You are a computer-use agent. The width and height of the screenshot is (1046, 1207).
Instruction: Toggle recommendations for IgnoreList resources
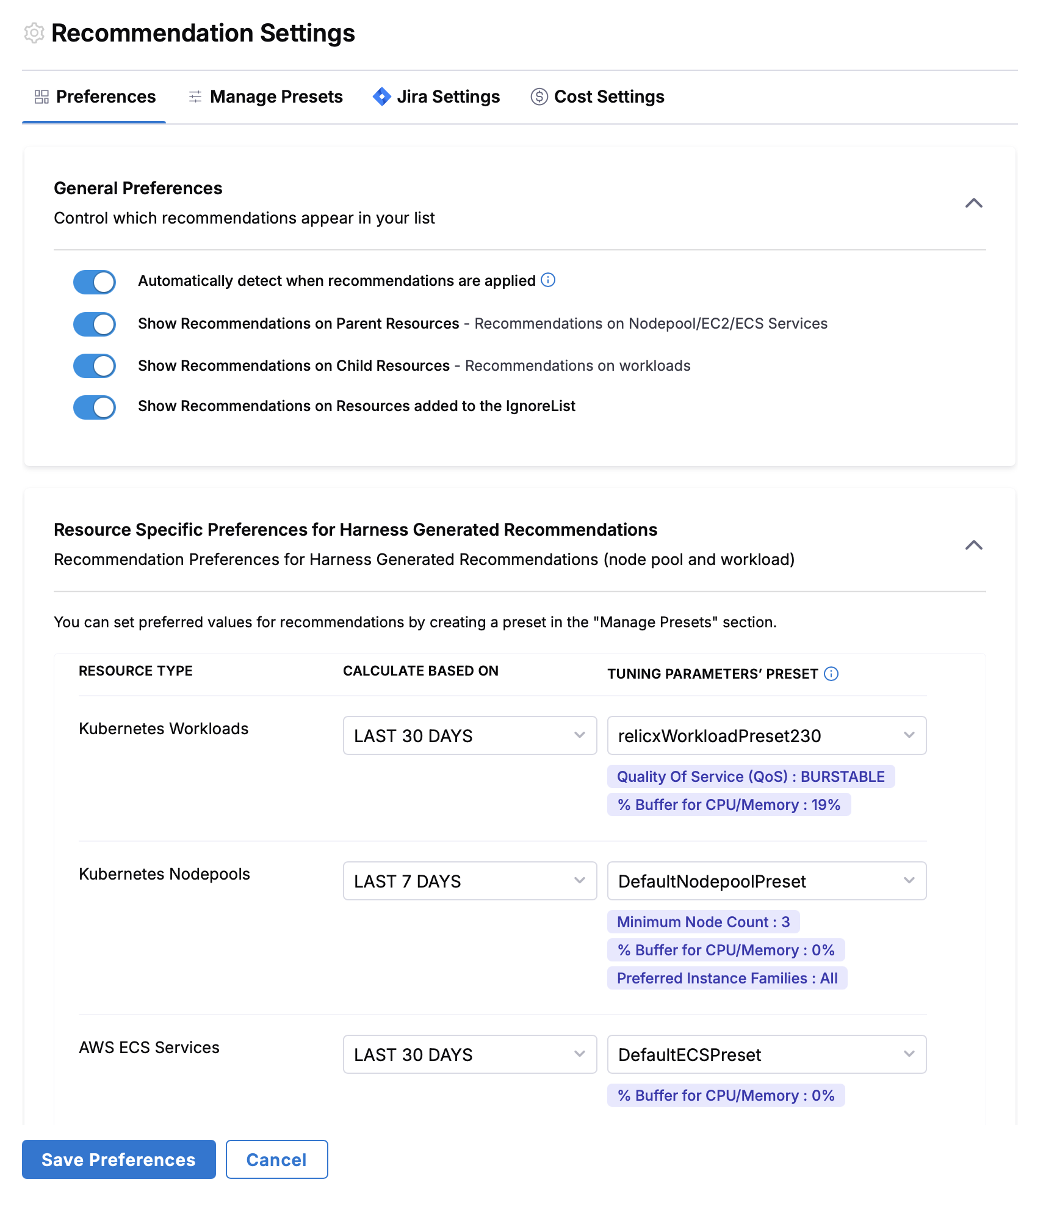pos(95,407)
